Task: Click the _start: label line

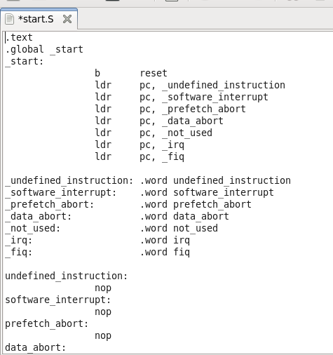Action: click(25, 61)
